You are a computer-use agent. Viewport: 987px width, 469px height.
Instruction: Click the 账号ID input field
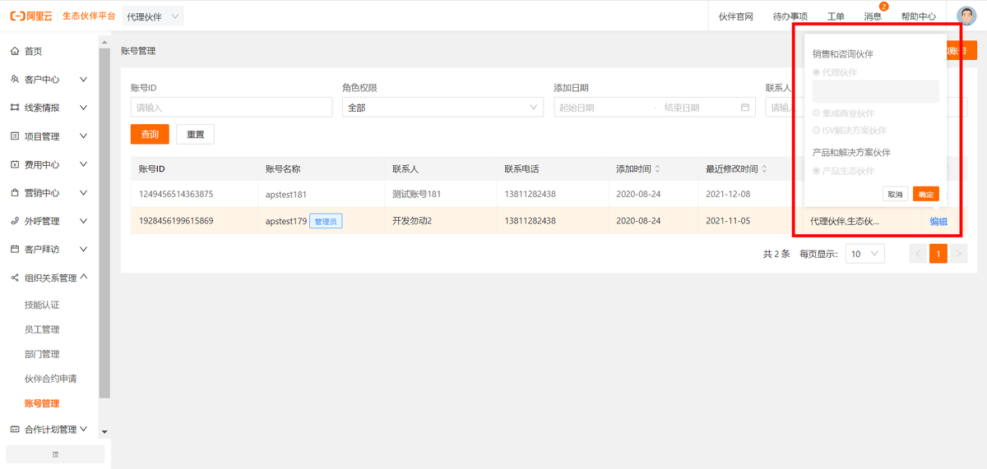[231, 108]
